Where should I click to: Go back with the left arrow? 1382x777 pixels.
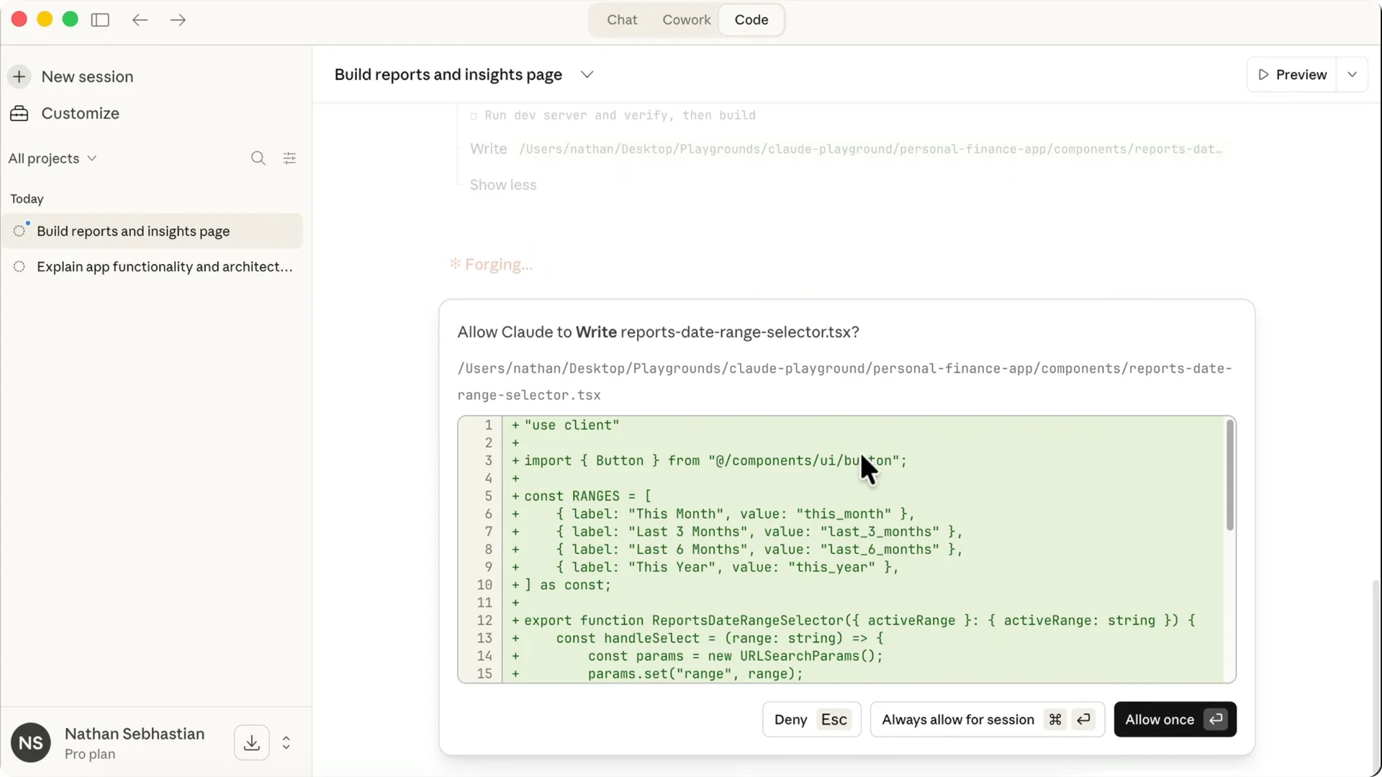click(140, 19)
